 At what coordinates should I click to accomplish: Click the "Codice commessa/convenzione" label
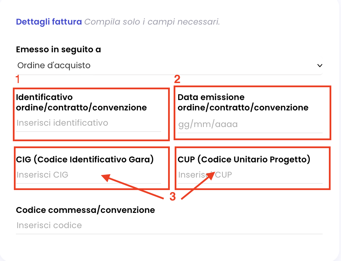tap(86, 210)
